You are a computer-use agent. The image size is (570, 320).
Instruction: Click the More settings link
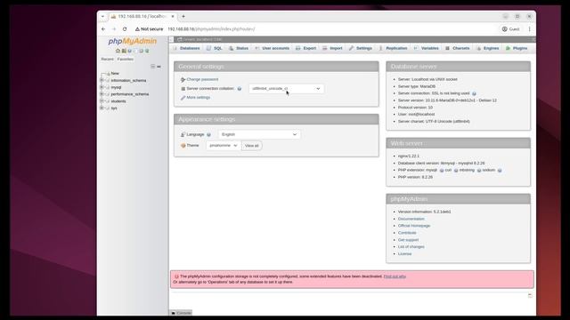[x=198, y=98]
